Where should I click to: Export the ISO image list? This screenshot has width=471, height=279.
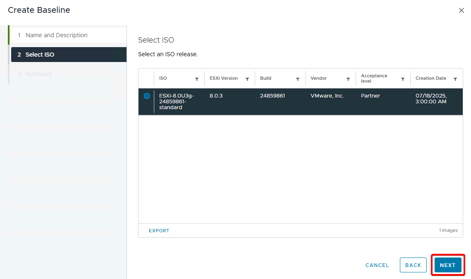pyautogui.click(x=159, y=231)
